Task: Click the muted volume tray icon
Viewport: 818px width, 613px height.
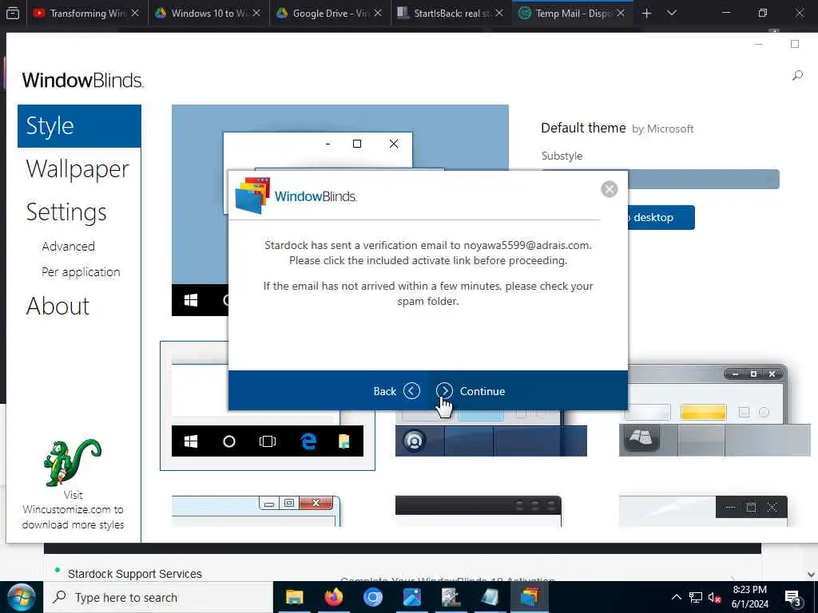Action: click(714, 597)
